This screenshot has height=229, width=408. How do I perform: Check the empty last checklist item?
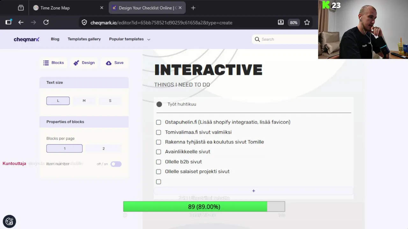click(158, 182)
